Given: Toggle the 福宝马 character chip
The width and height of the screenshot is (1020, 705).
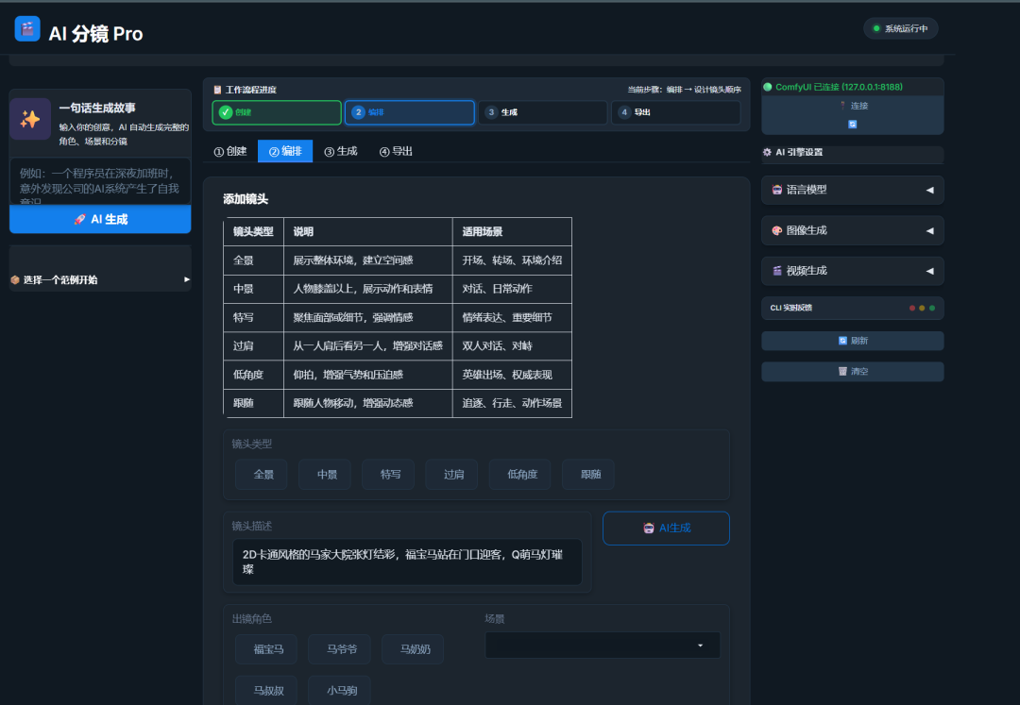Looking at the screenshot, I should click(x=265, y=649).
